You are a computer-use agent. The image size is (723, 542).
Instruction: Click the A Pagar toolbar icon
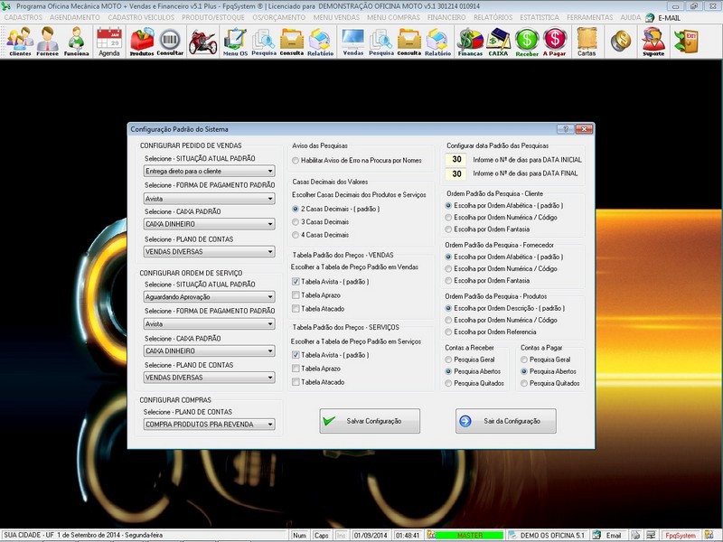[555, 41]
